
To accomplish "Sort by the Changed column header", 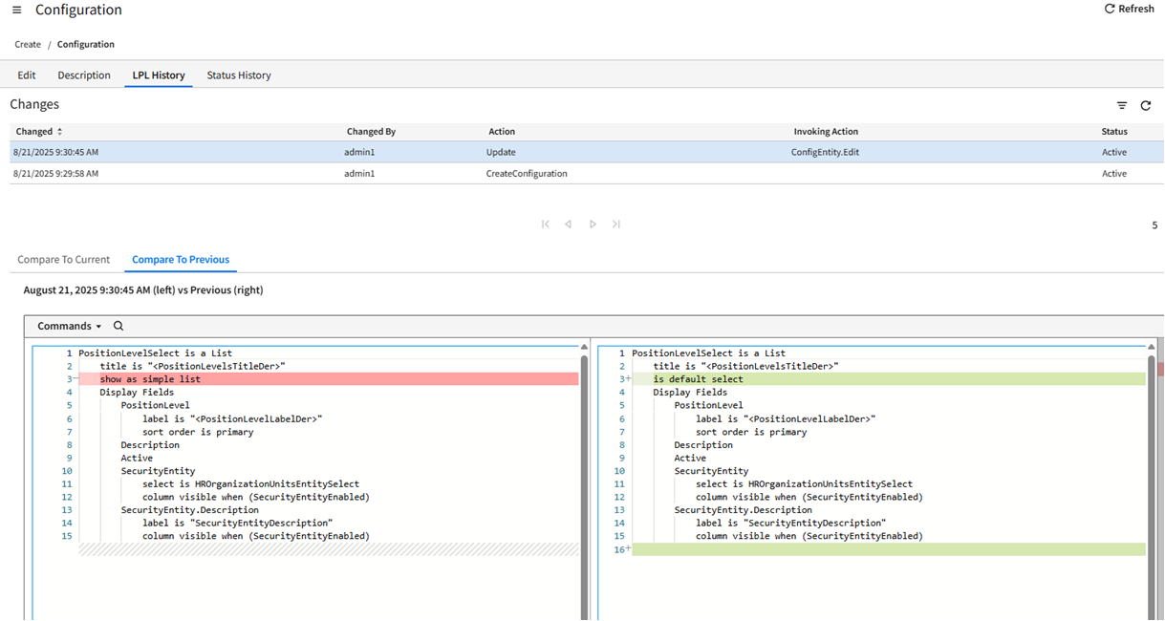I will [x=39, y=132].
